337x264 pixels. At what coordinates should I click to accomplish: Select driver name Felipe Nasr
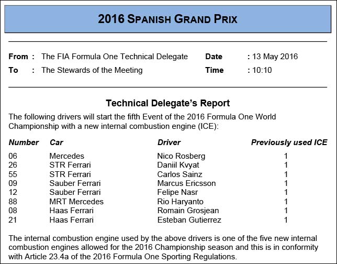tap(177, 192)
